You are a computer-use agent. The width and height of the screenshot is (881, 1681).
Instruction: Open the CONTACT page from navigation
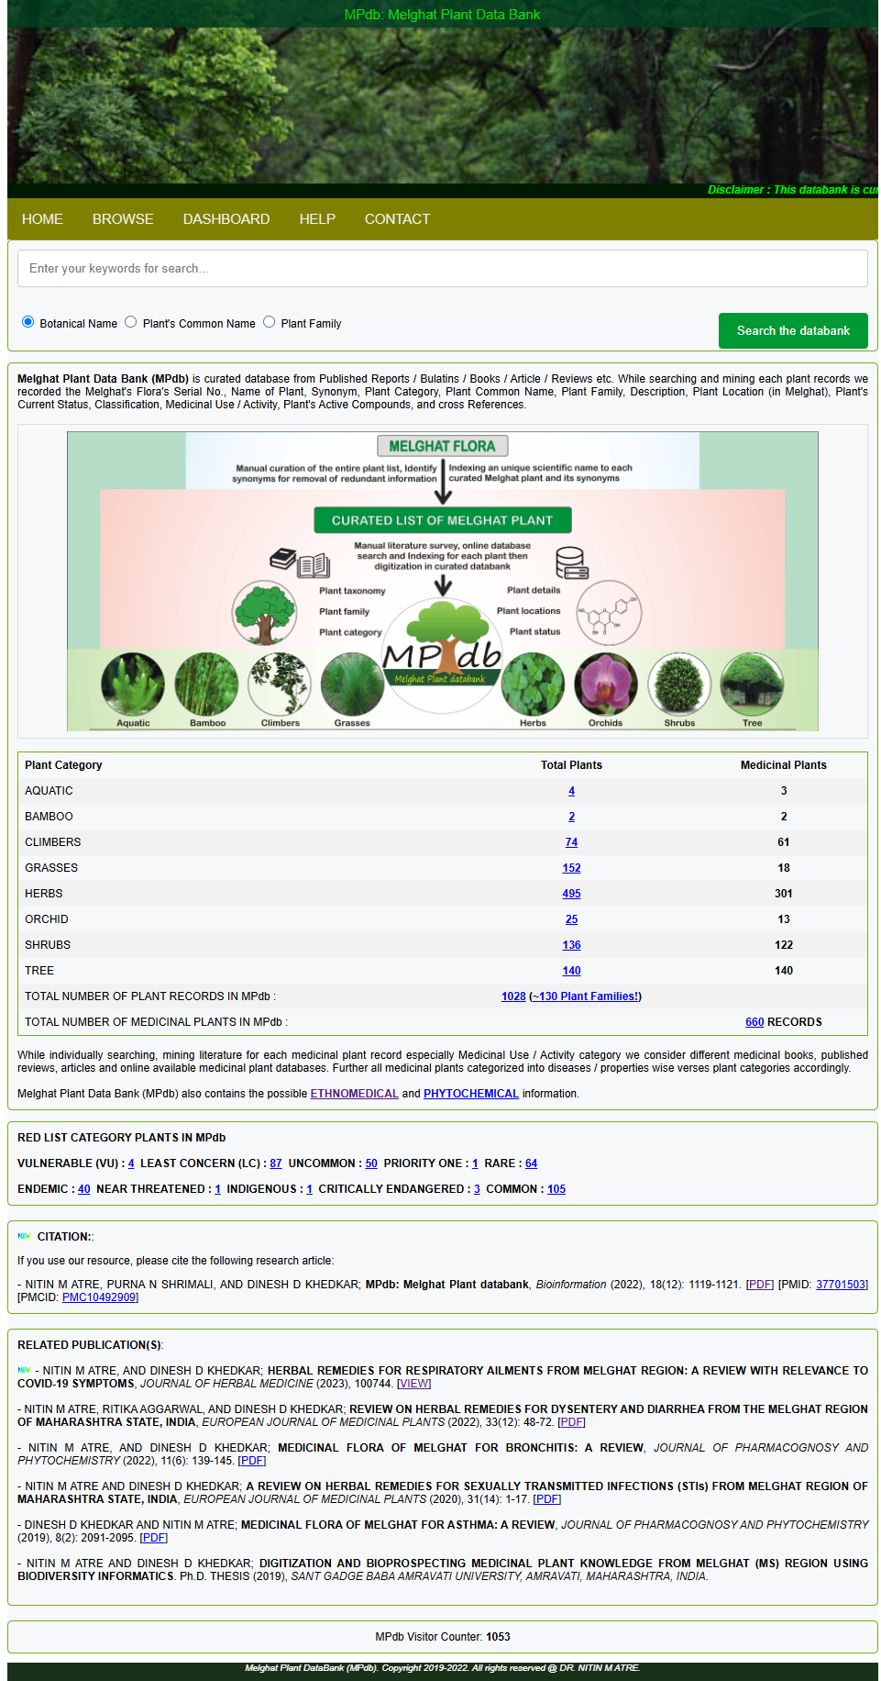(397, 219)
